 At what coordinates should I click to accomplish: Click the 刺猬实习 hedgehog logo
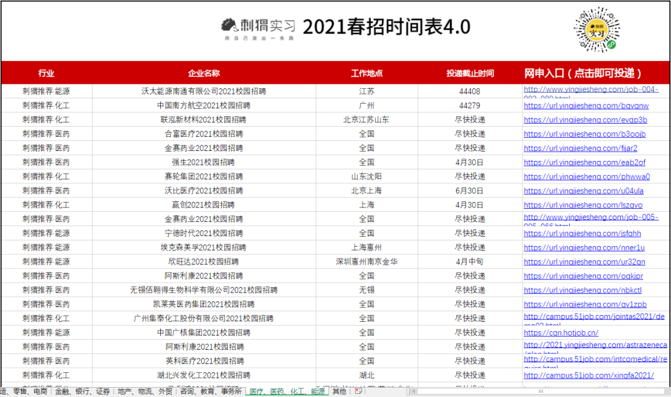click(258, 28)
